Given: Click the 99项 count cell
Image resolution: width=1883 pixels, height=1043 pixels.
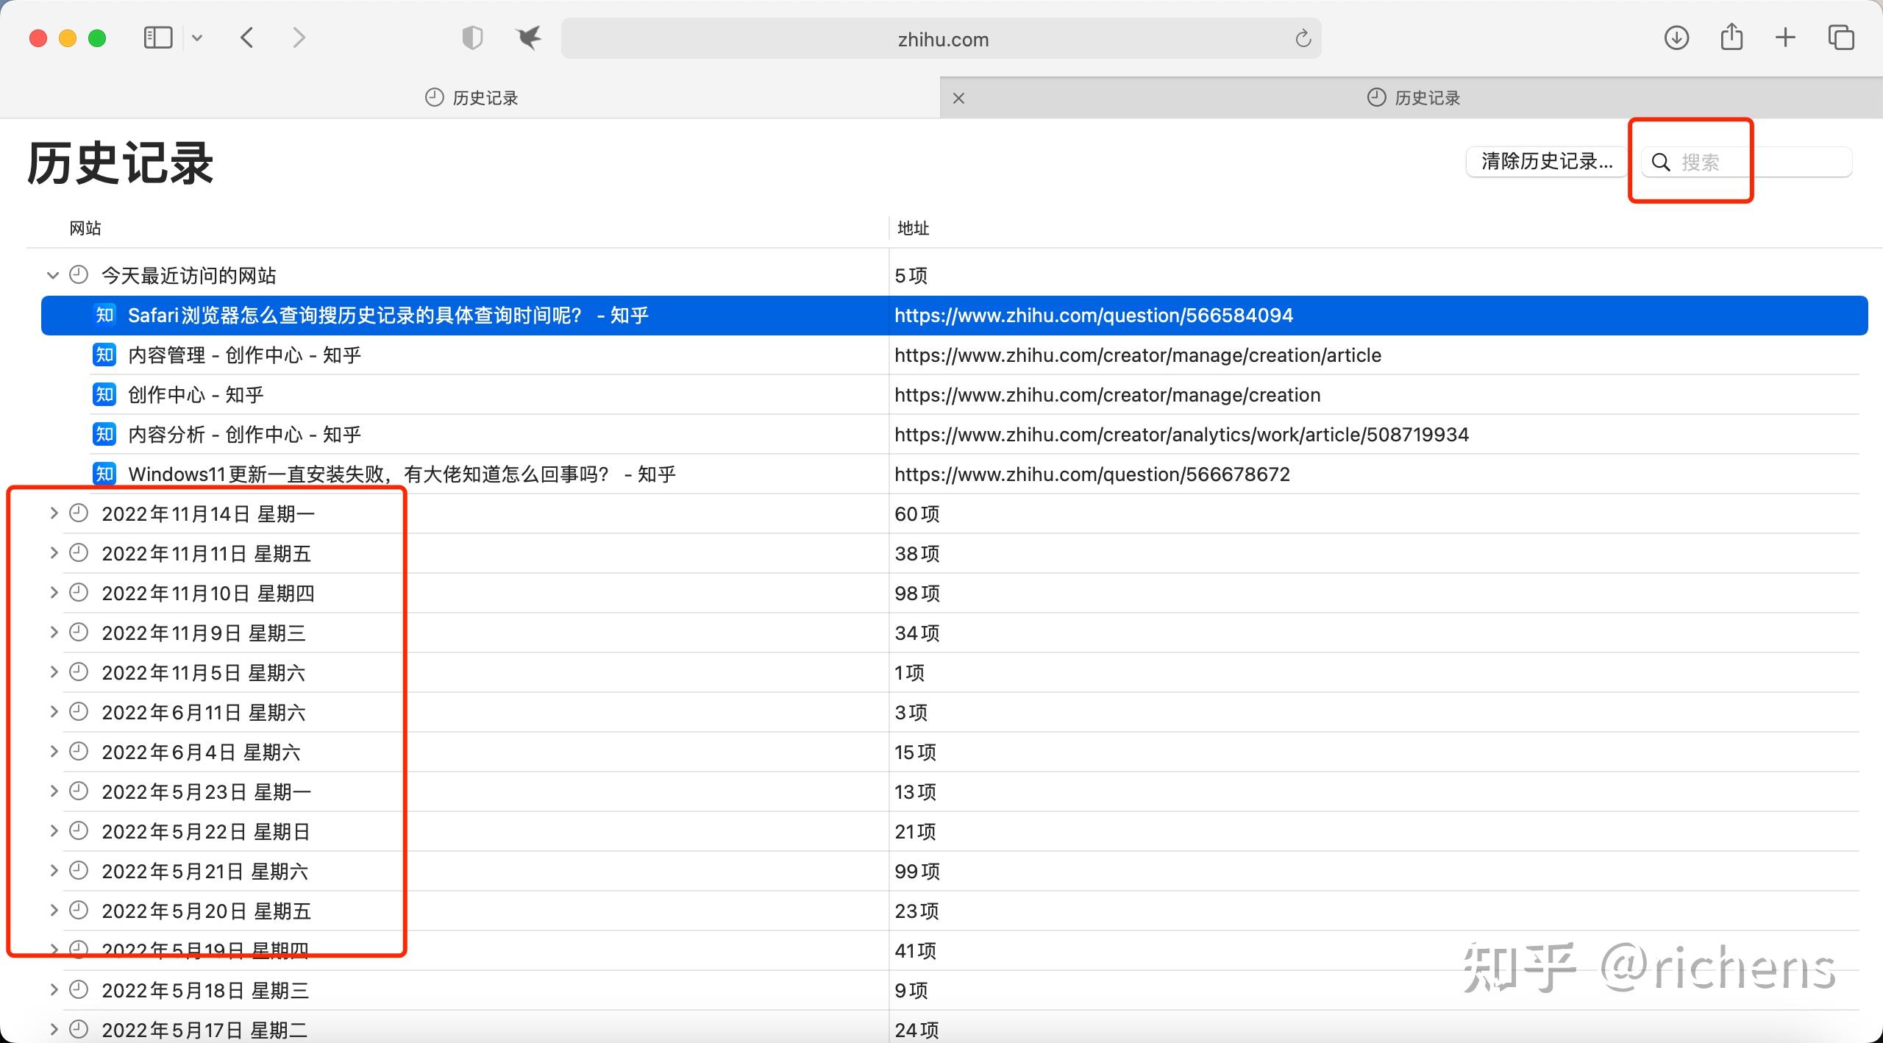Looking at the screenshot, I should tap(917, 872).
